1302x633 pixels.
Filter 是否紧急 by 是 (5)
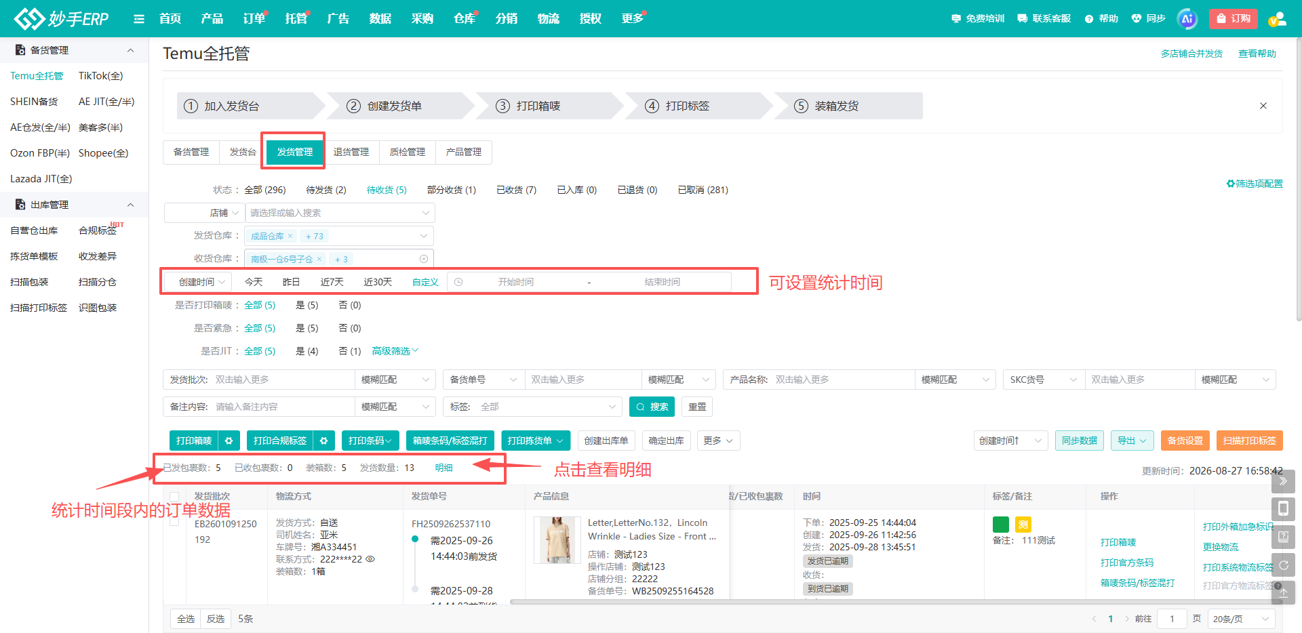click(x=307, y=328)
